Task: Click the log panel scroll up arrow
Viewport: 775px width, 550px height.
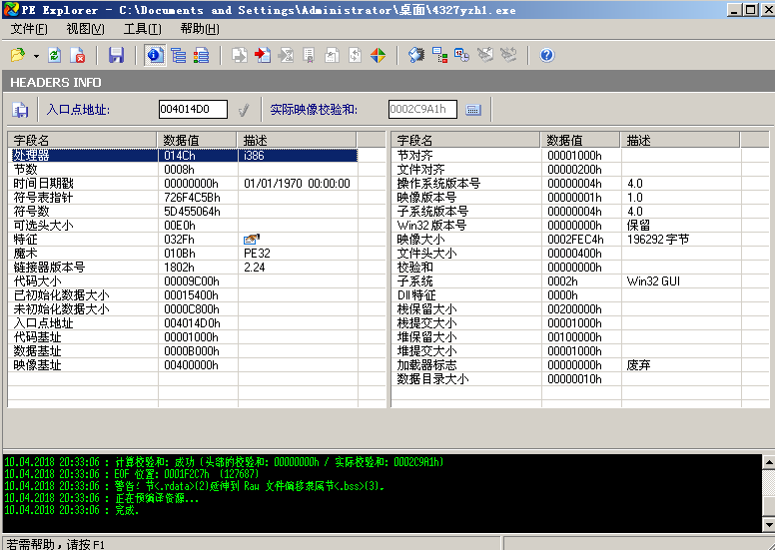Action: click(x=769, y=462)
